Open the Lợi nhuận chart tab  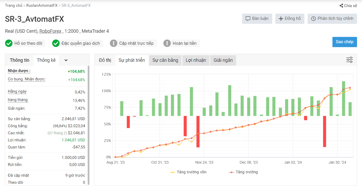pyautogui.click(x=196, y=60)
